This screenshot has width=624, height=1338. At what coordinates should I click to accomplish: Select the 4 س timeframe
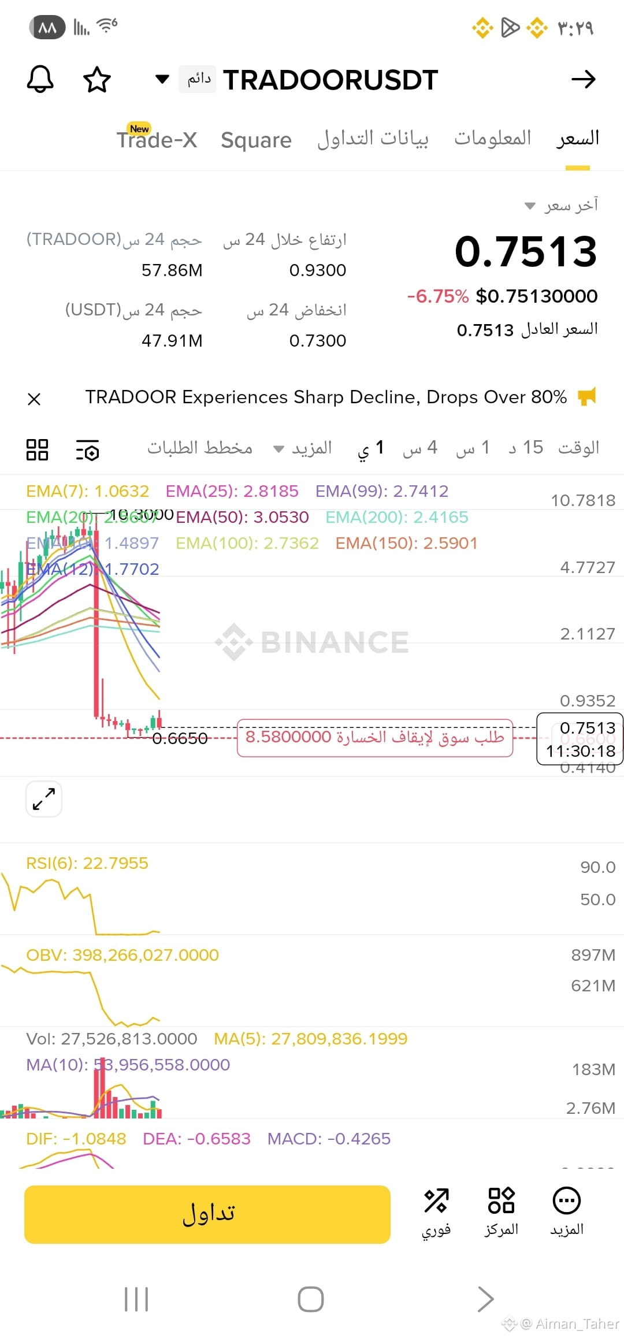coord(420,448)
